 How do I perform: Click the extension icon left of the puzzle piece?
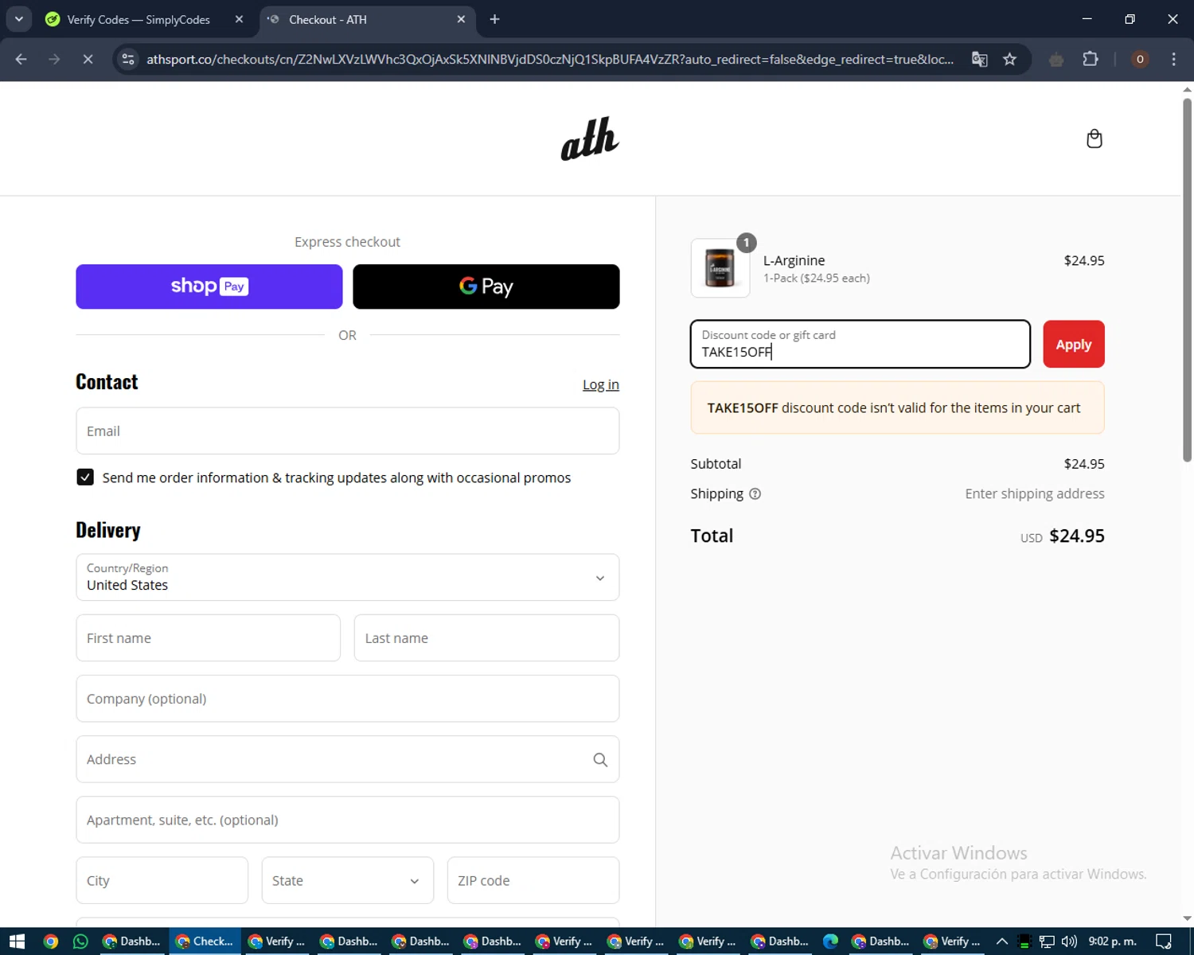[x=1056, y=59]
